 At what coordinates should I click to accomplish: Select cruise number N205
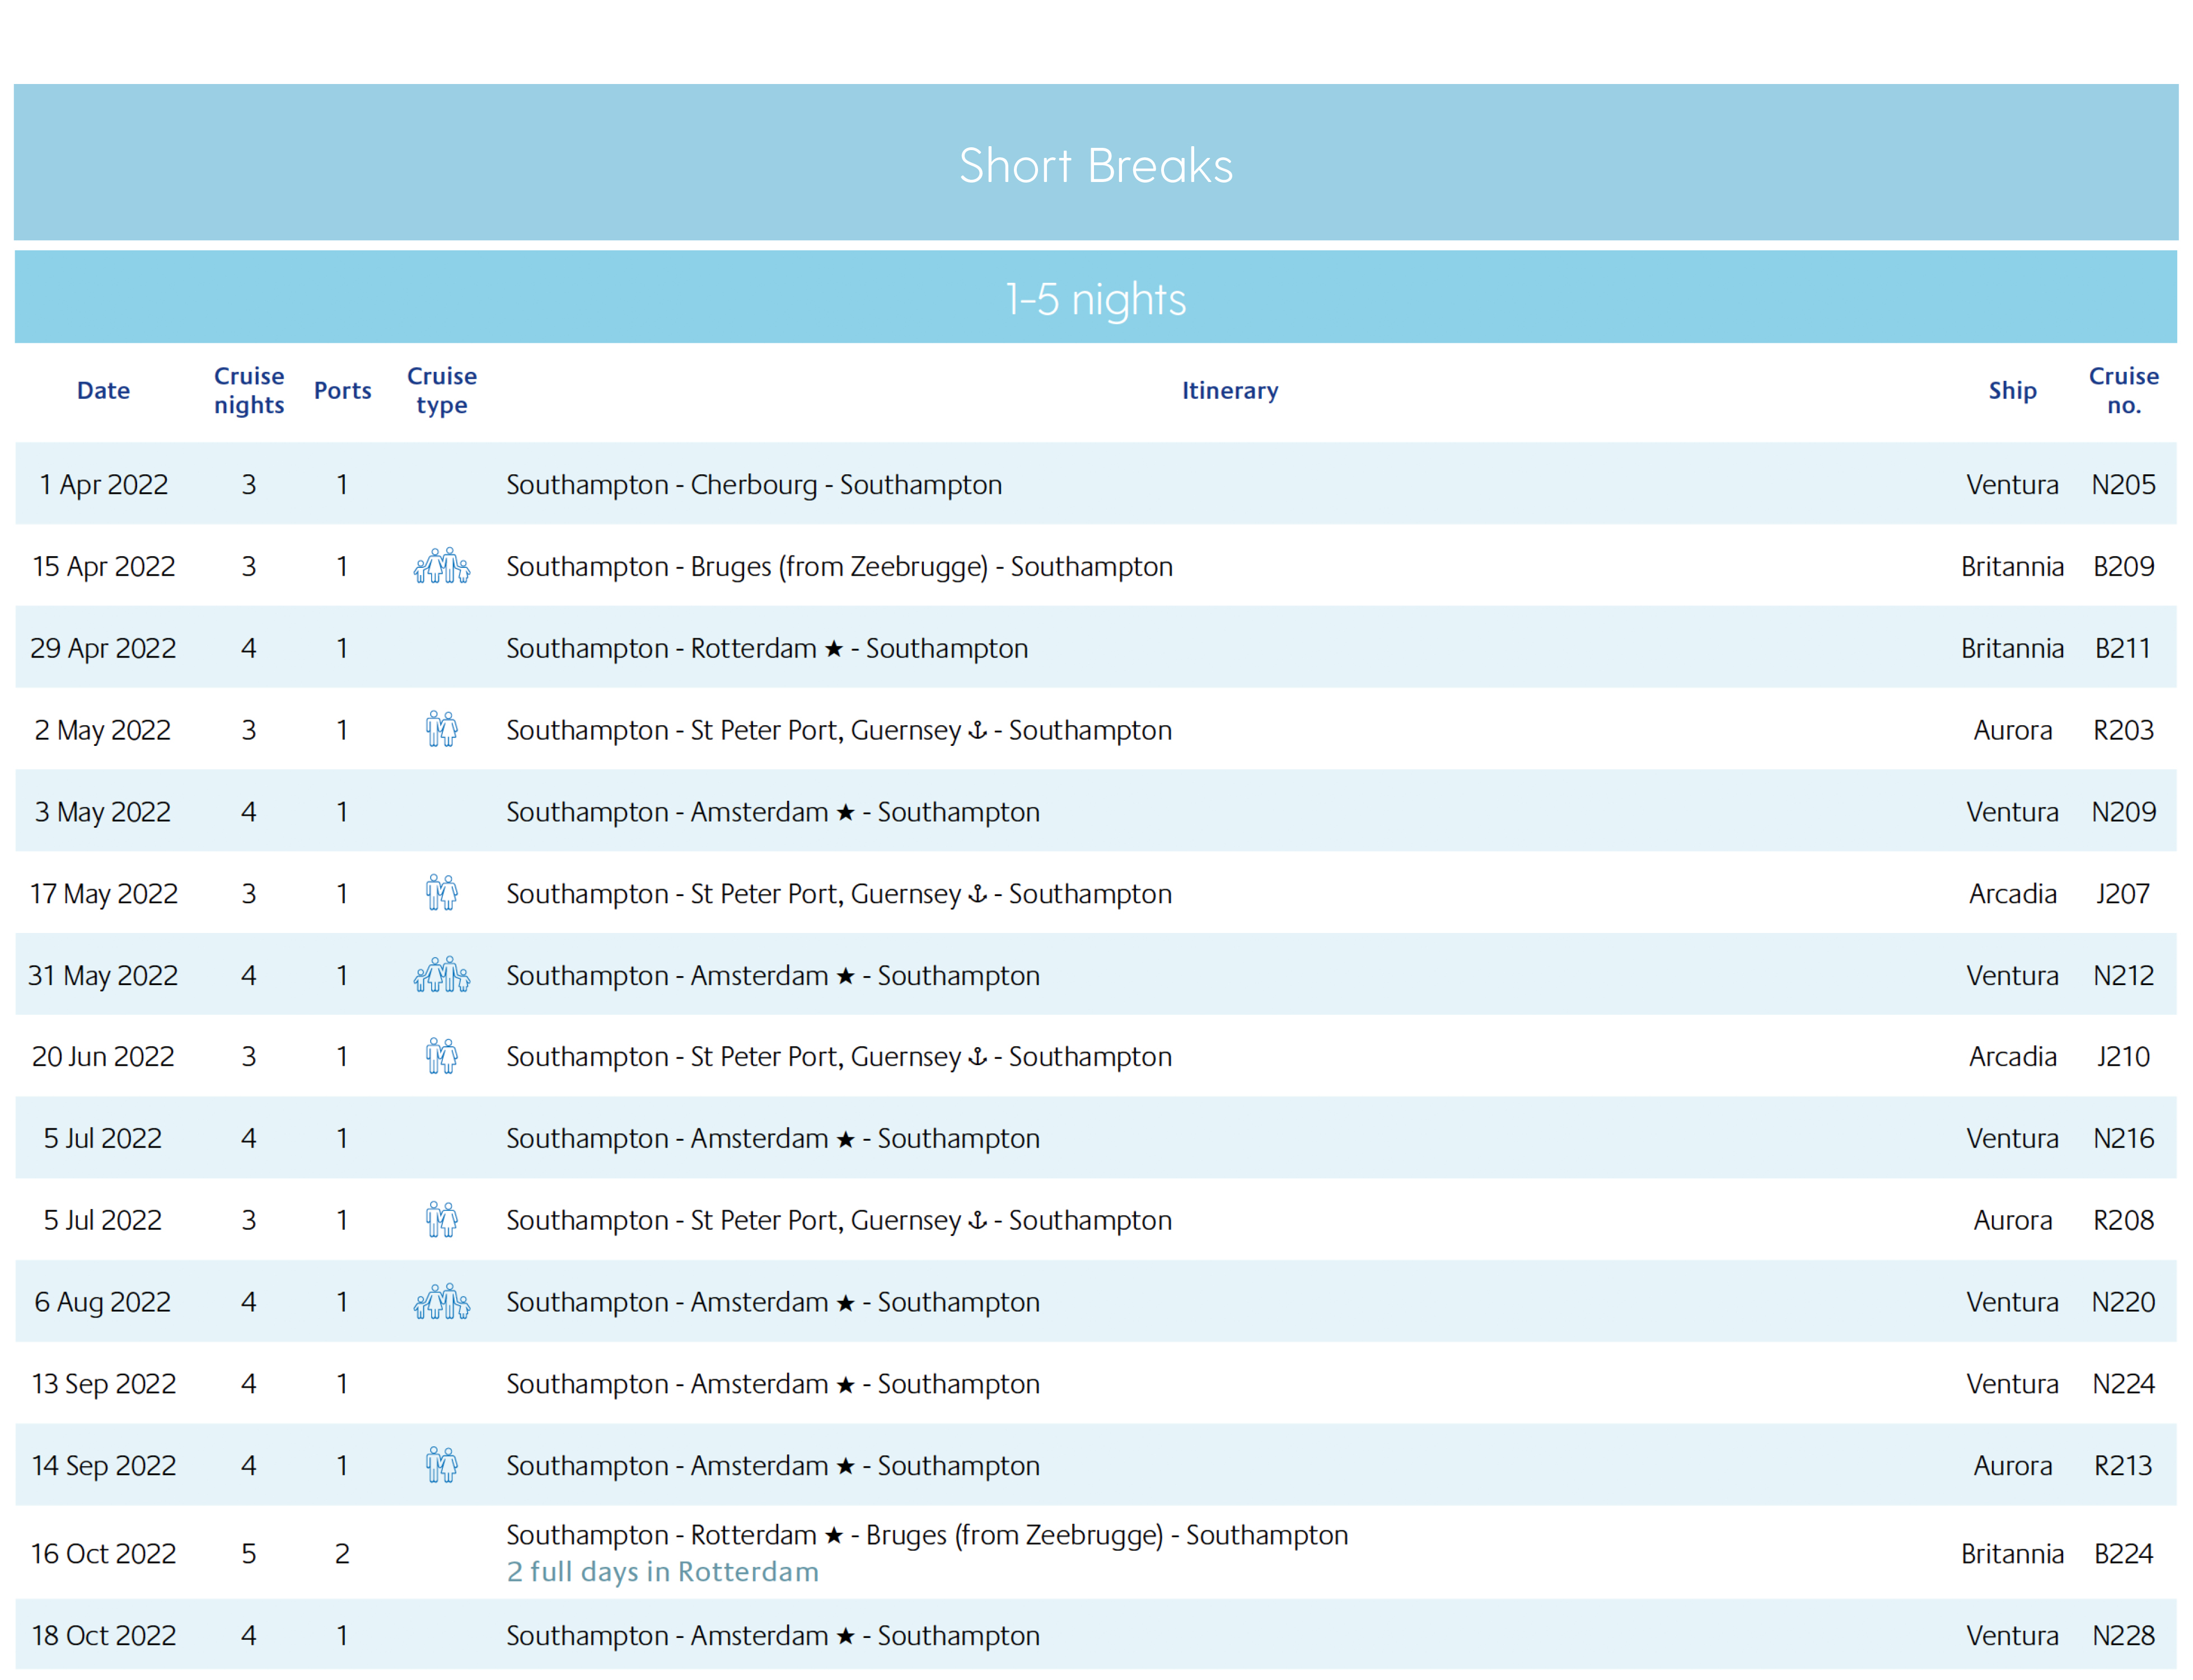[2123, 485]
